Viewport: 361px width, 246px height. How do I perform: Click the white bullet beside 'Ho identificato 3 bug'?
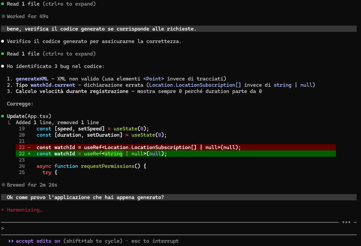(3, 66)
